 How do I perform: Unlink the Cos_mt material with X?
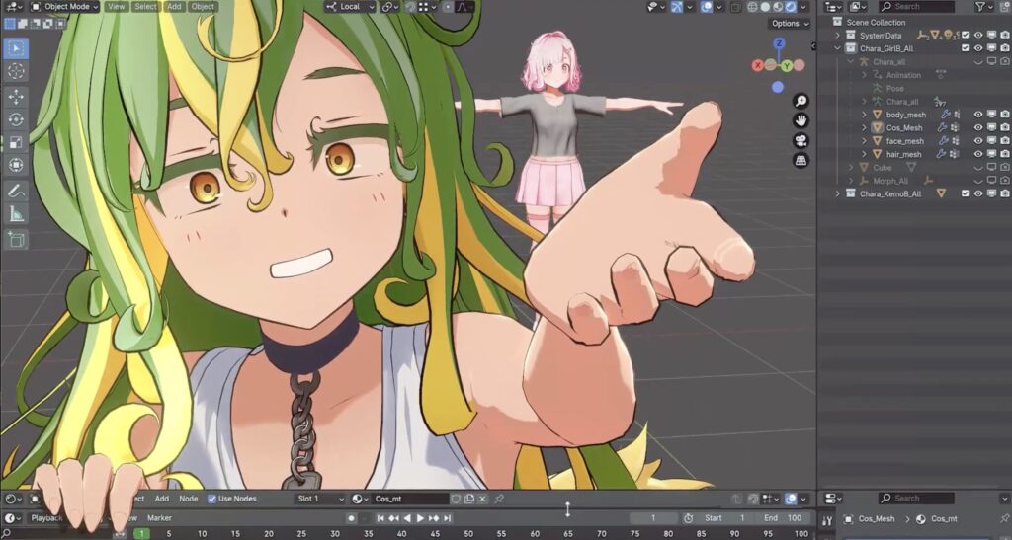(x=482, y=499)
